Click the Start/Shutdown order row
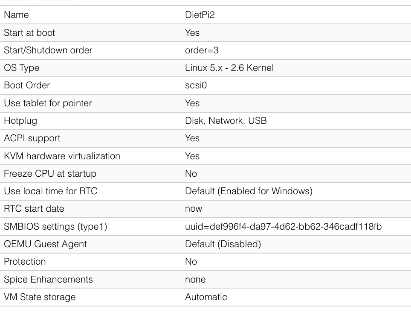The image size is (411, 315). [205, 50]
